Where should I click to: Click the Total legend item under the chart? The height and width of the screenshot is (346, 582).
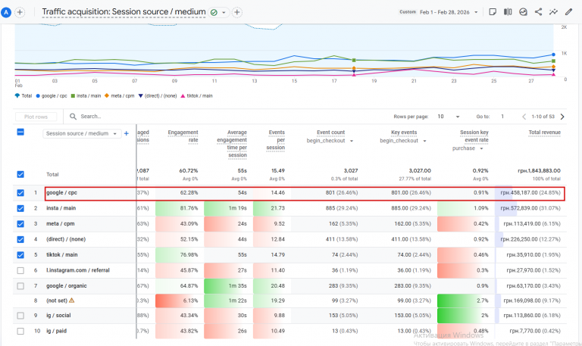click(23, 95)
